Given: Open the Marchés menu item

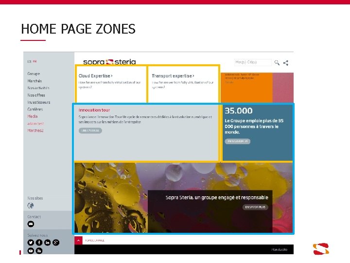Looking at the screenshot, I should (x=35, y=81).
